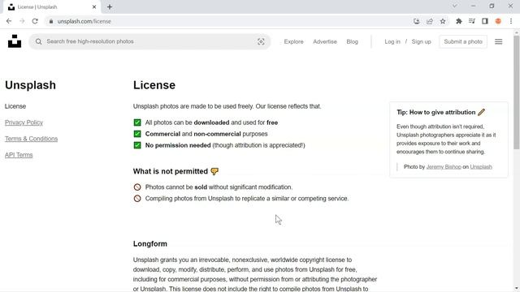Restore the browser window size
Viewport: 520px width, 292px height.
point(492,6)
